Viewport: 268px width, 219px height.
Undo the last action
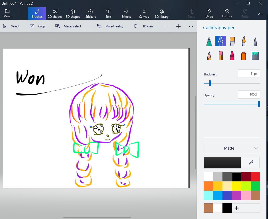point(209,14)
